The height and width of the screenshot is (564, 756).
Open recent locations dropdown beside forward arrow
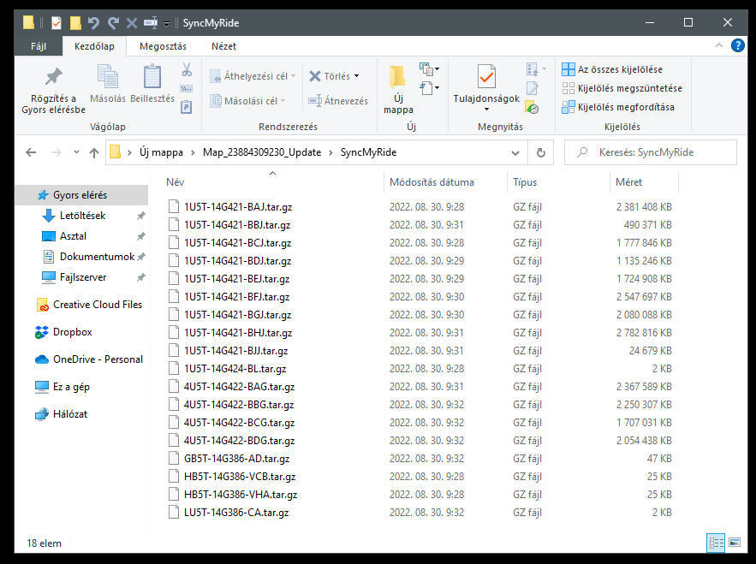(x=76, y=152)
